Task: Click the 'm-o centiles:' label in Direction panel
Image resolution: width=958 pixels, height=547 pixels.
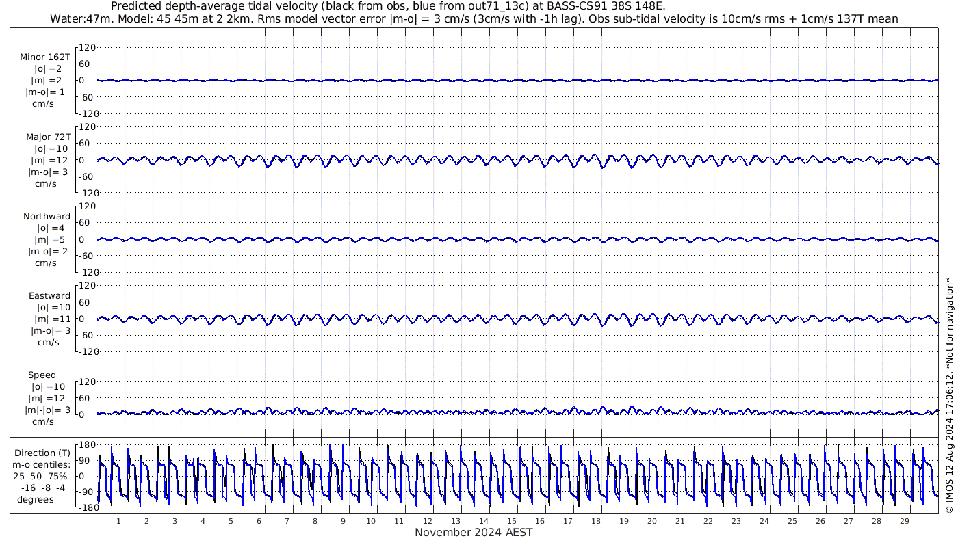Action: [x=41, y=464]
